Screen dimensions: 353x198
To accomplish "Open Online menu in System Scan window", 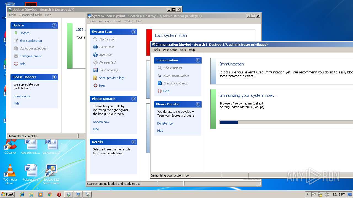I will point(129,21).
